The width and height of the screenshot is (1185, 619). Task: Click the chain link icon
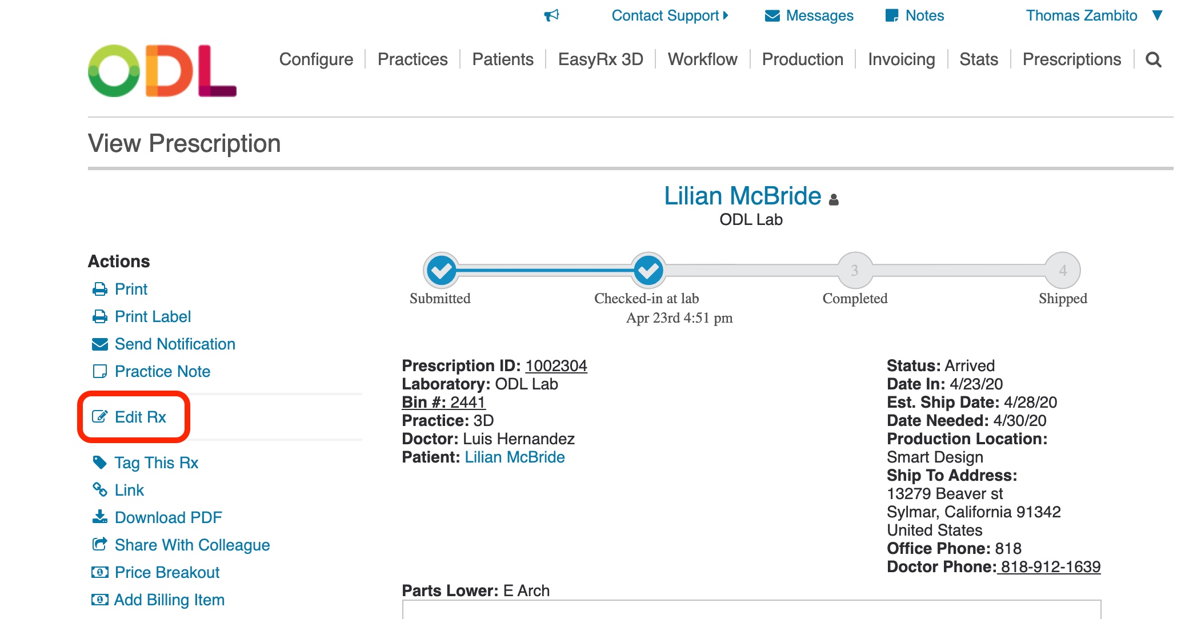pyautogui.click(x=99, y=490)
